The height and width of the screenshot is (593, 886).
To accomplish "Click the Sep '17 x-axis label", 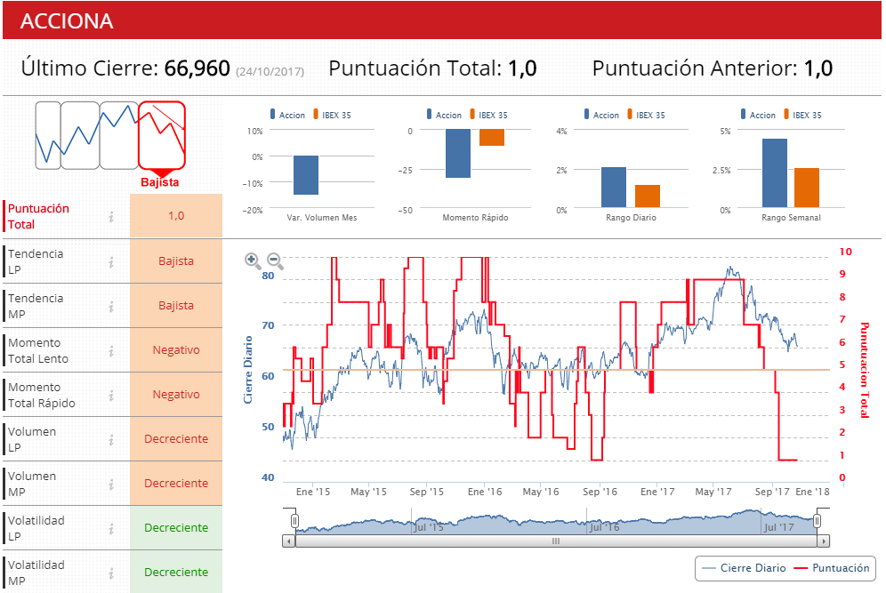I will tap(772, 492).
